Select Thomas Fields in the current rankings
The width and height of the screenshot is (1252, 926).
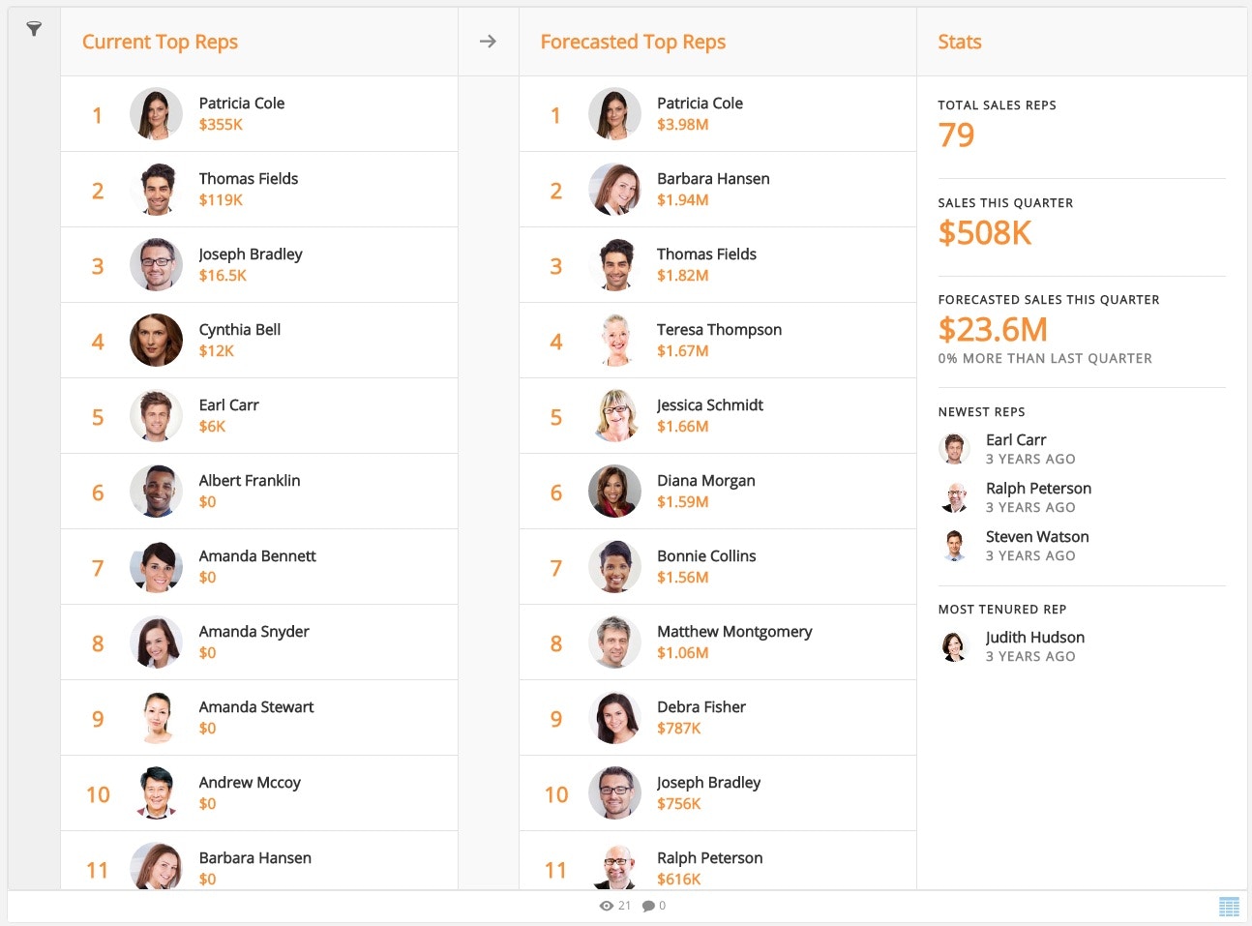249,189
